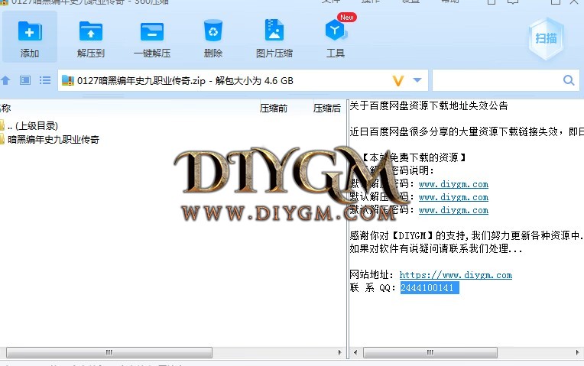This screenshot has width=584, height=366.
Task: Click the magnifier search icon
Action: tap(569, 80)
